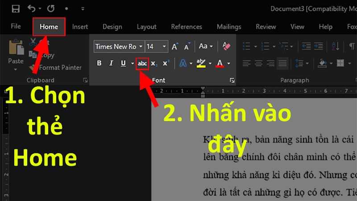This screenshot has width=357, height=201.
Task: Align text right
Action: coord(270,63)
